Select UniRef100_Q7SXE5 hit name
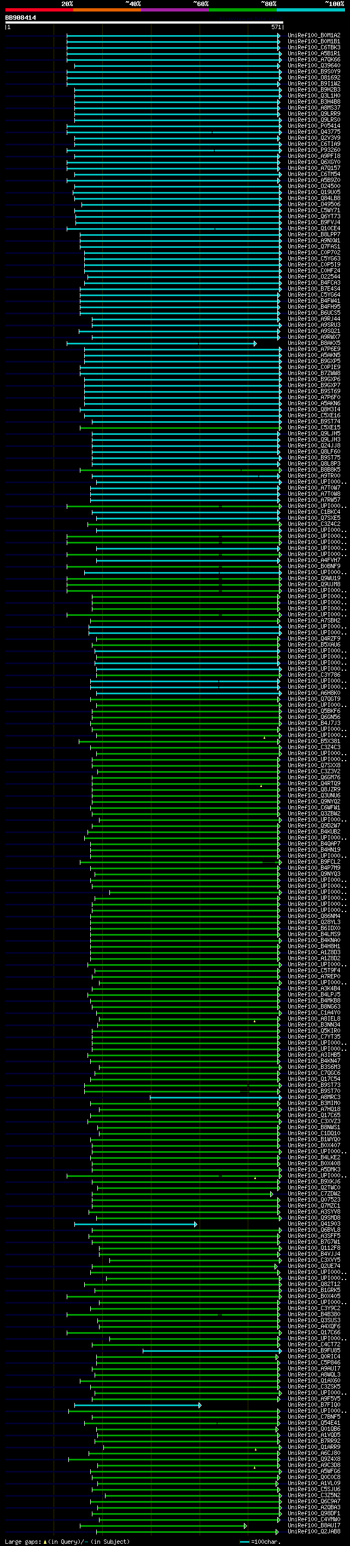This screenshot has height=1546, width=350. (314, 517)
